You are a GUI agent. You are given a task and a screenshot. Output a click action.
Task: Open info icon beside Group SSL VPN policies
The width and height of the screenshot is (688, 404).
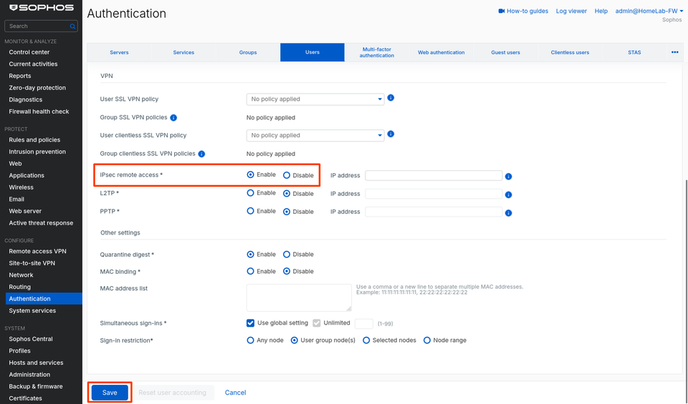(173, 118)
